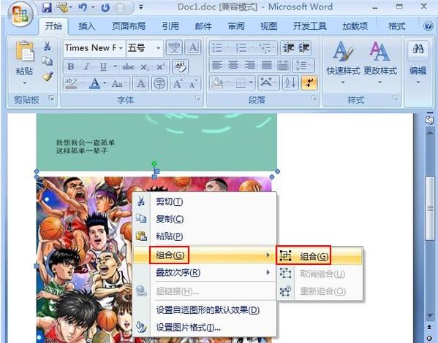Click the vertical scrollbar thumb
Viewport: 438px width, 343px height.
(430, 208)
